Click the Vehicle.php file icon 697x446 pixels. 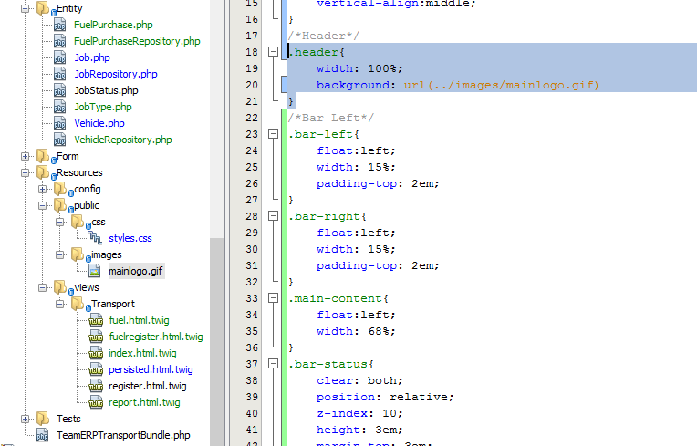click(60, 123)
